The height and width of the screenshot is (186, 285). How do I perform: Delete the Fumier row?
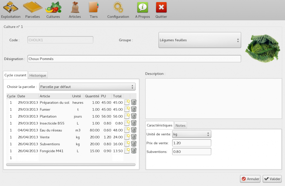(x=134, y=109)
